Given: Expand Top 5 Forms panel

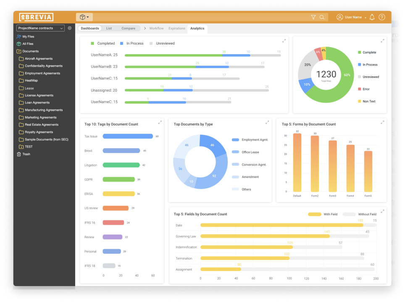Looking at the screenshot, I should (x=382, y=122).
